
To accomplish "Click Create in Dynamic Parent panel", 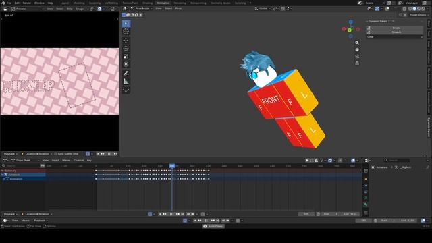I will [394, 28].
